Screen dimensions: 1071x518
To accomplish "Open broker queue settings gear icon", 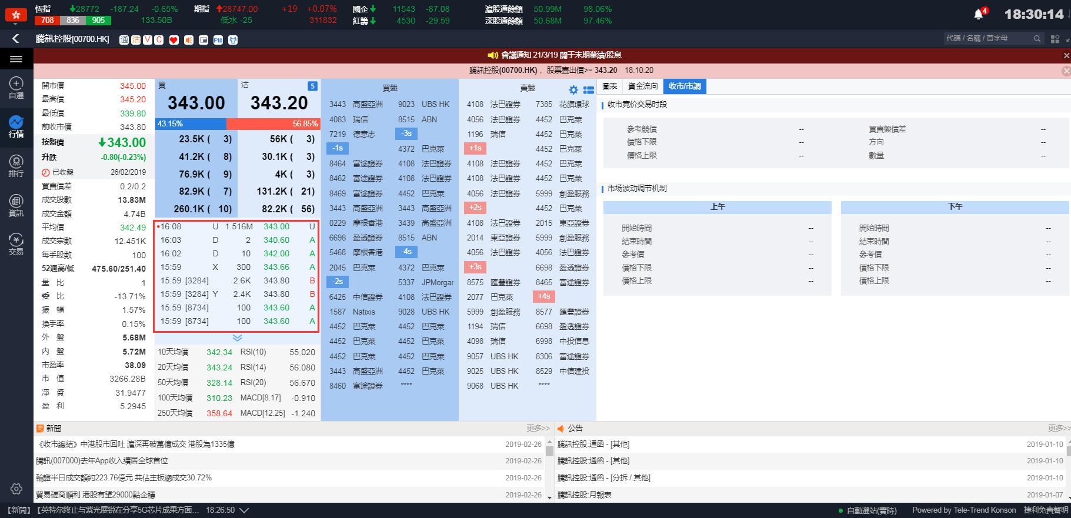I will click(573, 90).
